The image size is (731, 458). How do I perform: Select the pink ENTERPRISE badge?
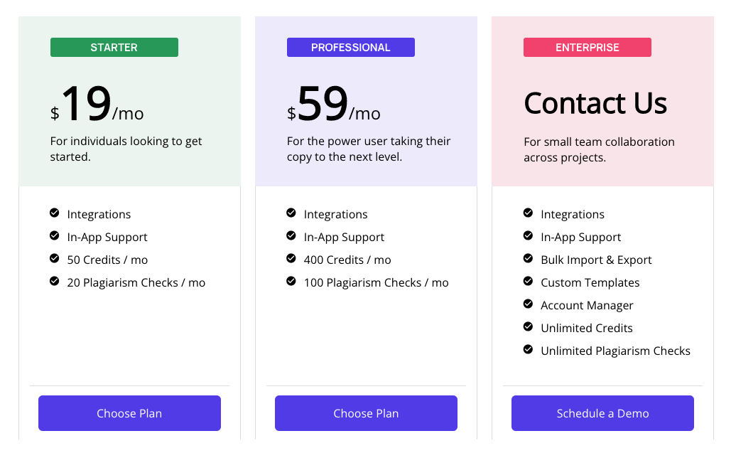[x=587, y=48]
